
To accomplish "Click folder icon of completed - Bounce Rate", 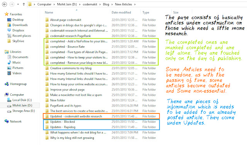I will tap(47, 47).
